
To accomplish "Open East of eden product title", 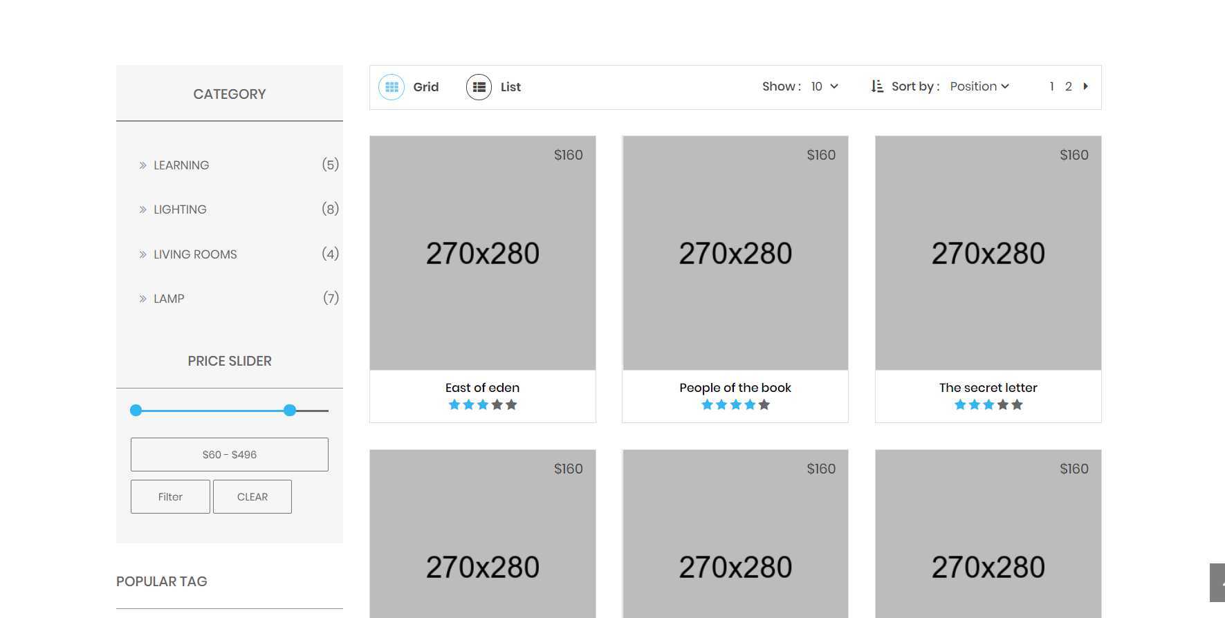I will point(483,388).
